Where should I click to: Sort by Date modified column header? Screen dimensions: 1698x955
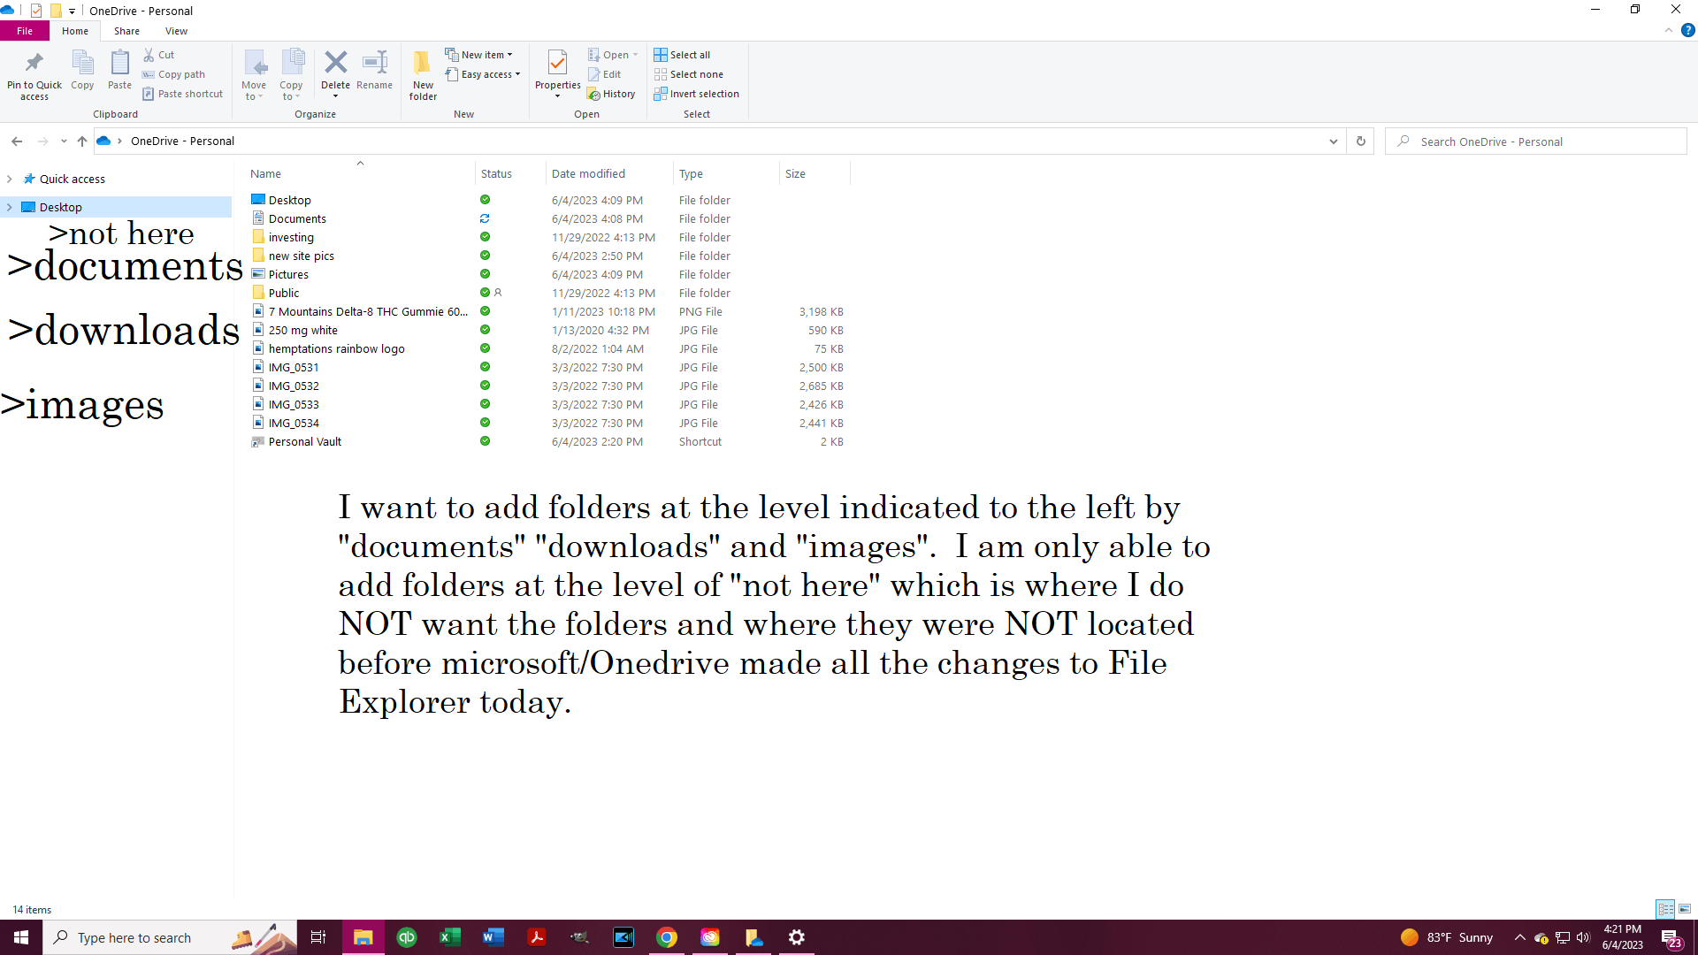(x=609, y=174)
